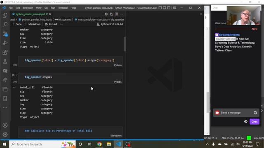Image resolution: width=264 pixels, height=148 pixels.
Task: Open the Source Control view
Action: pos(5,34)
